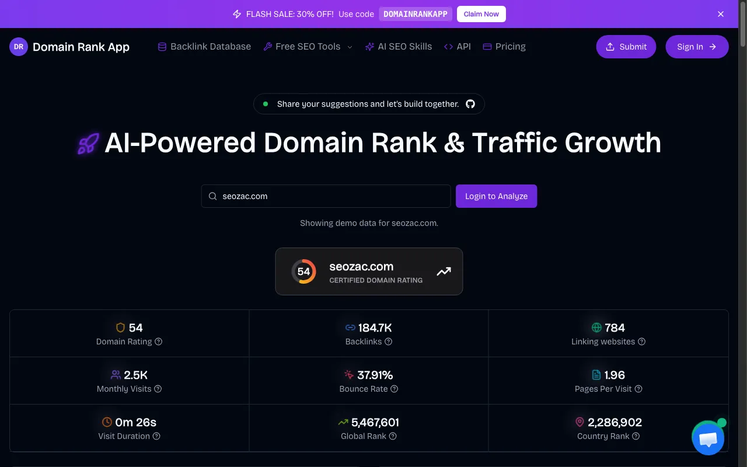Click Showing demo data for seozac.com text
The width and height of the screenshot is (747, 467).
(369, 223)
